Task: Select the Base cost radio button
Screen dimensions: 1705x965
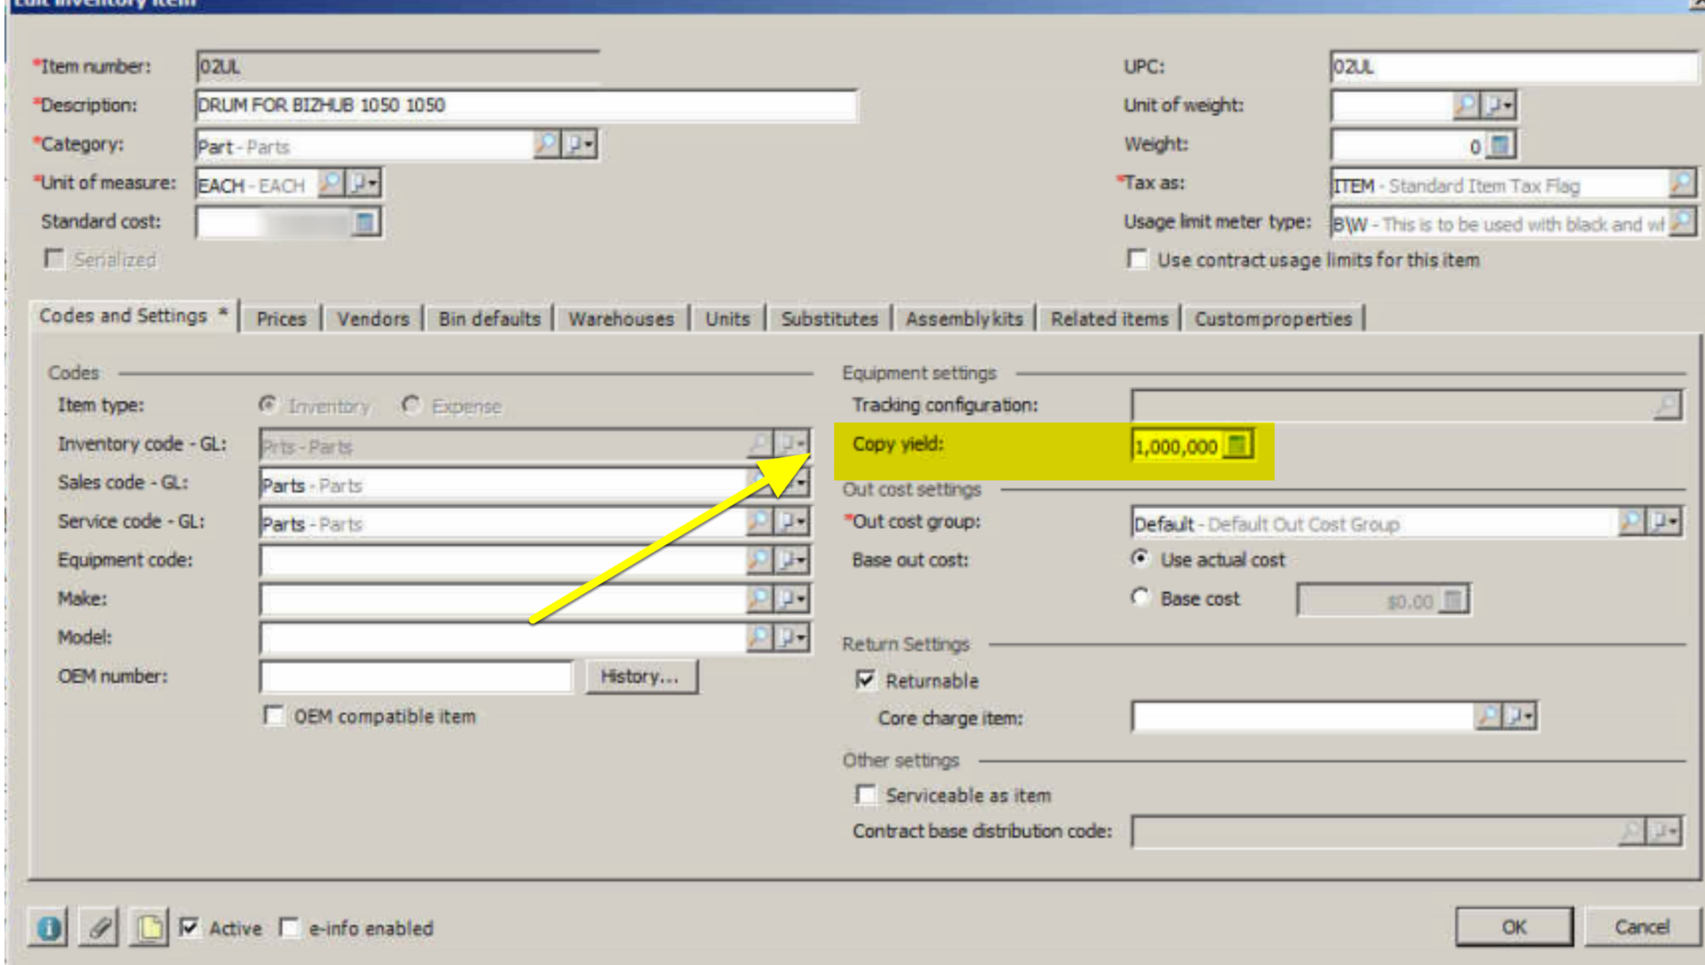Action: pyautogui.click(x=1140, y=597)
